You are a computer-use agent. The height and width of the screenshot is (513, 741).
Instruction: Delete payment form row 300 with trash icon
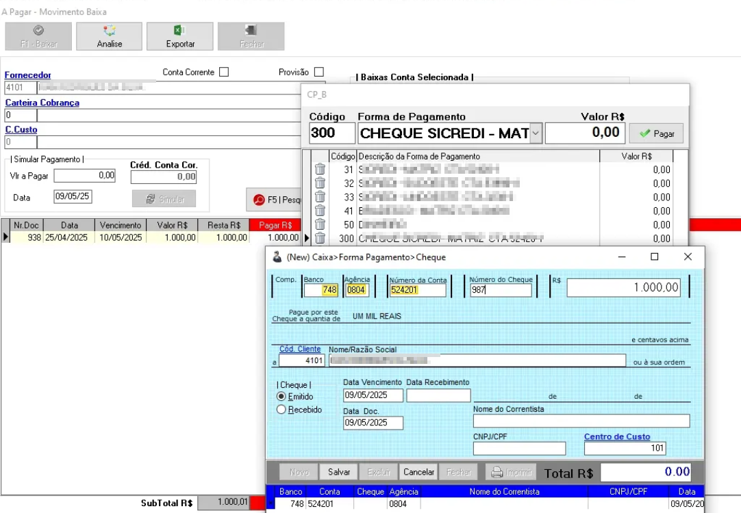click(320, 238)
